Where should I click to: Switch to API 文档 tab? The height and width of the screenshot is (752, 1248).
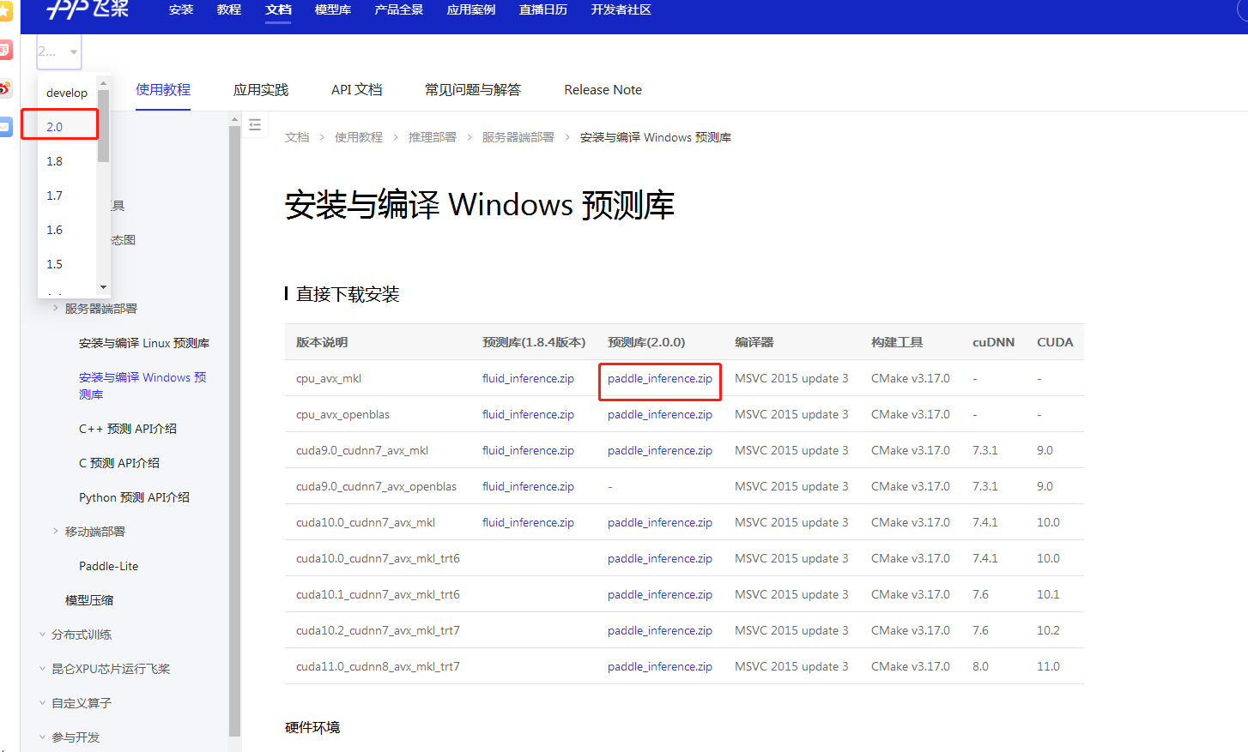[357, 89]
